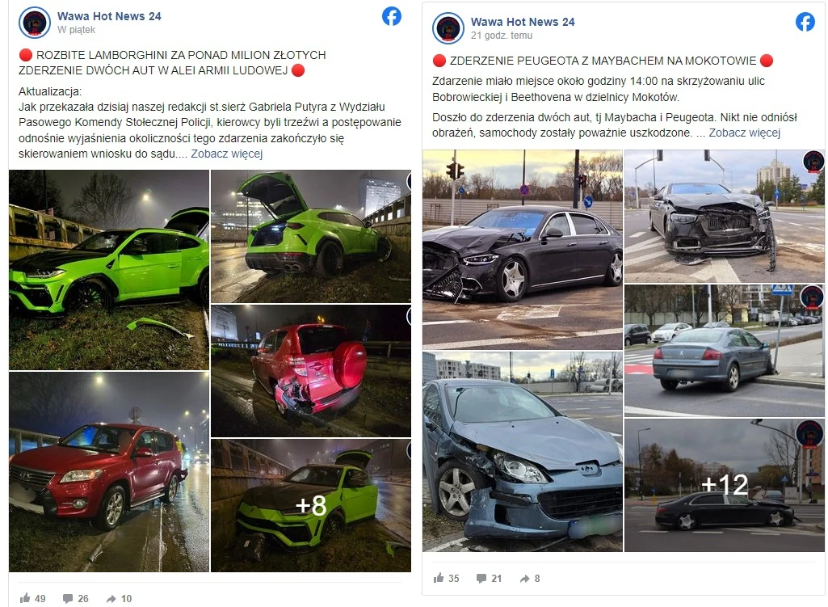Screen dimensions: 828x607
Task: Click the like thumb icon with 35 likes
Action: click(x=439, y=578)
